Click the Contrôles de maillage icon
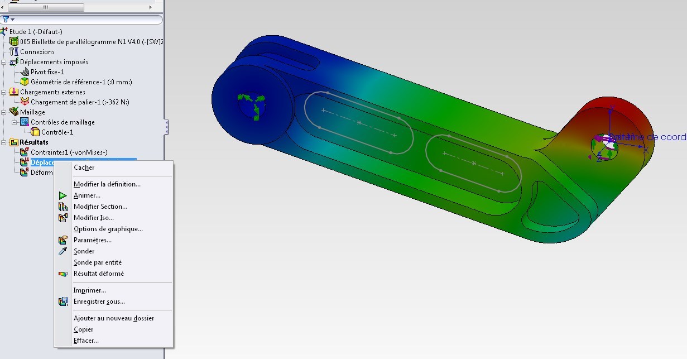The width and height of the screenshot is (687, 359). (25, 122)
